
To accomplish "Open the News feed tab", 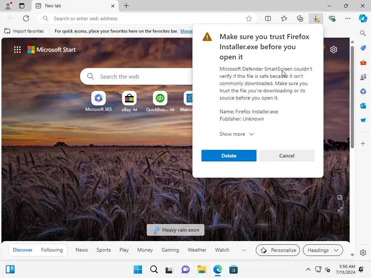I will 82,250.
